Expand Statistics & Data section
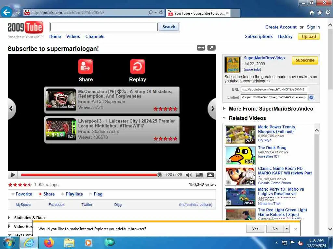The width and height of the screenshot is (333, 249). (x=9, y=218)
